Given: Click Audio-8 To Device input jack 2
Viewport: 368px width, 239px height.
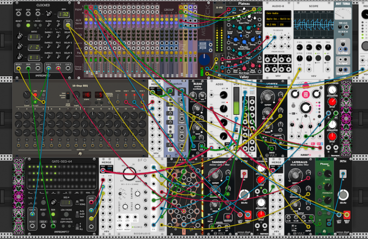Looking at the screenshot, I should (275, 37).
